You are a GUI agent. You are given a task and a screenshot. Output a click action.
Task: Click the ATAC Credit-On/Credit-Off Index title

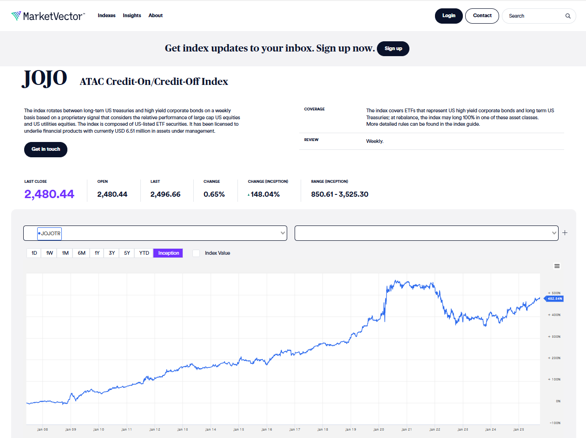click(154, 82)
